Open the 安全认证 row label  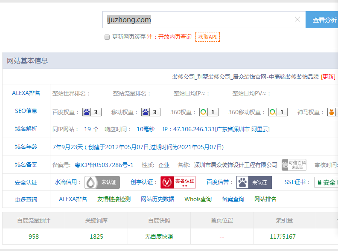point(26,182)
